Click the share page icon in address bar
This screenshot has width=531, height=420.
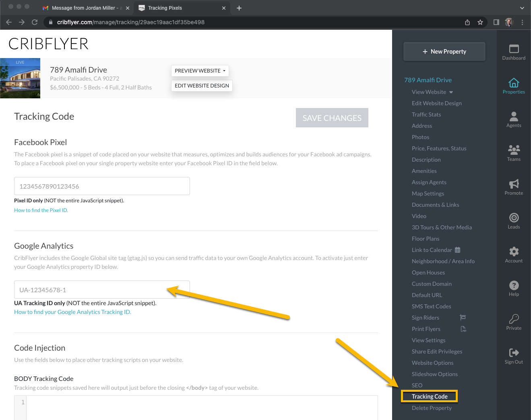click(467, 22)
